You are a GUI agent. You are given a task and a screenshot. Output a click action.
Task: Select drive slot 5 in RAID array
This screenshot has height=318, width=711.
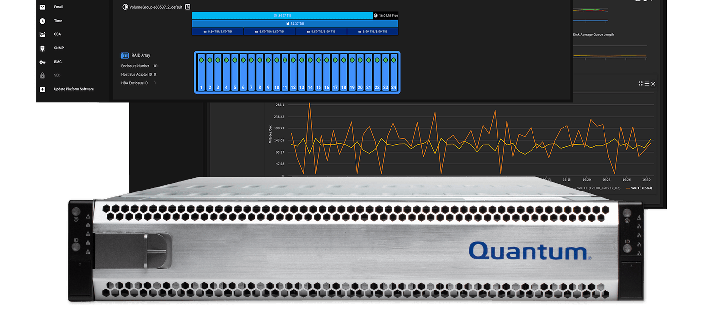235,73
